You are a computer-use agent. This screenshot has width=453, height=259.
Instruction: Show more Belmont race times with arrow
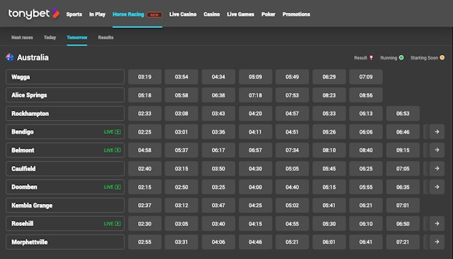(437, 150)
